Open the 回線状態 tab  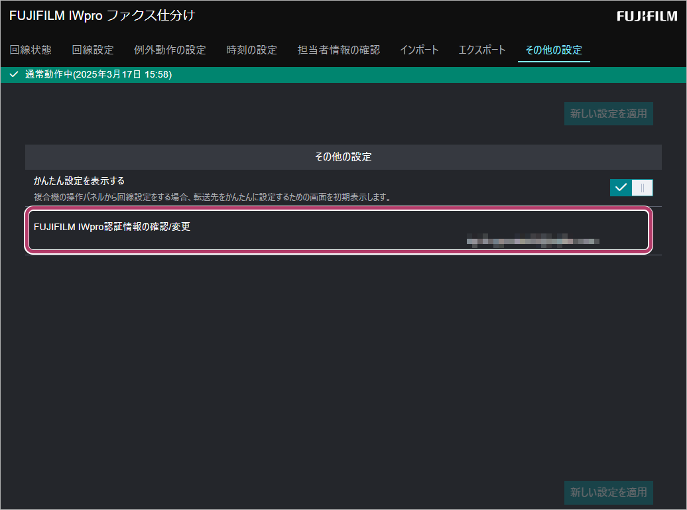point(31,50)
